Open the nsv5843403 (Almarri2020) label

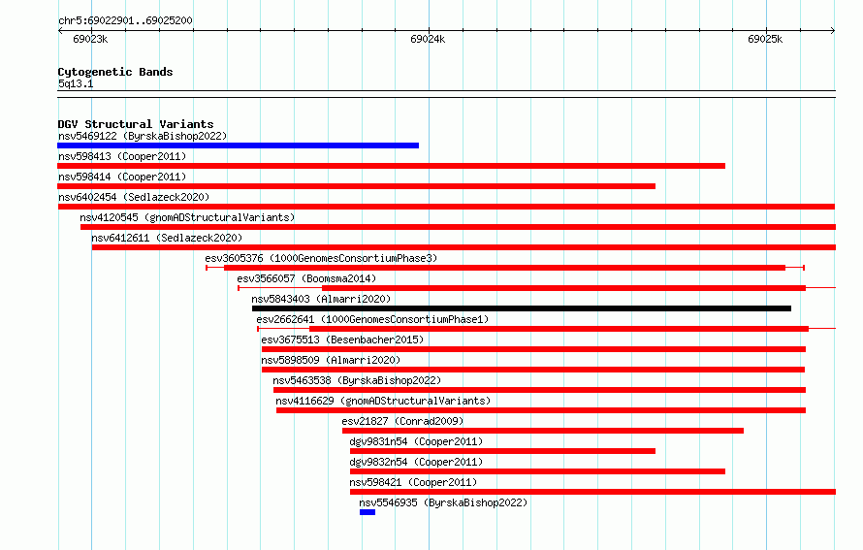tap(321, 299)
